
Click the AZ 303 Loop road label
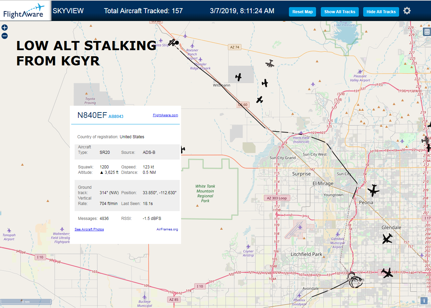pos(277,198)
